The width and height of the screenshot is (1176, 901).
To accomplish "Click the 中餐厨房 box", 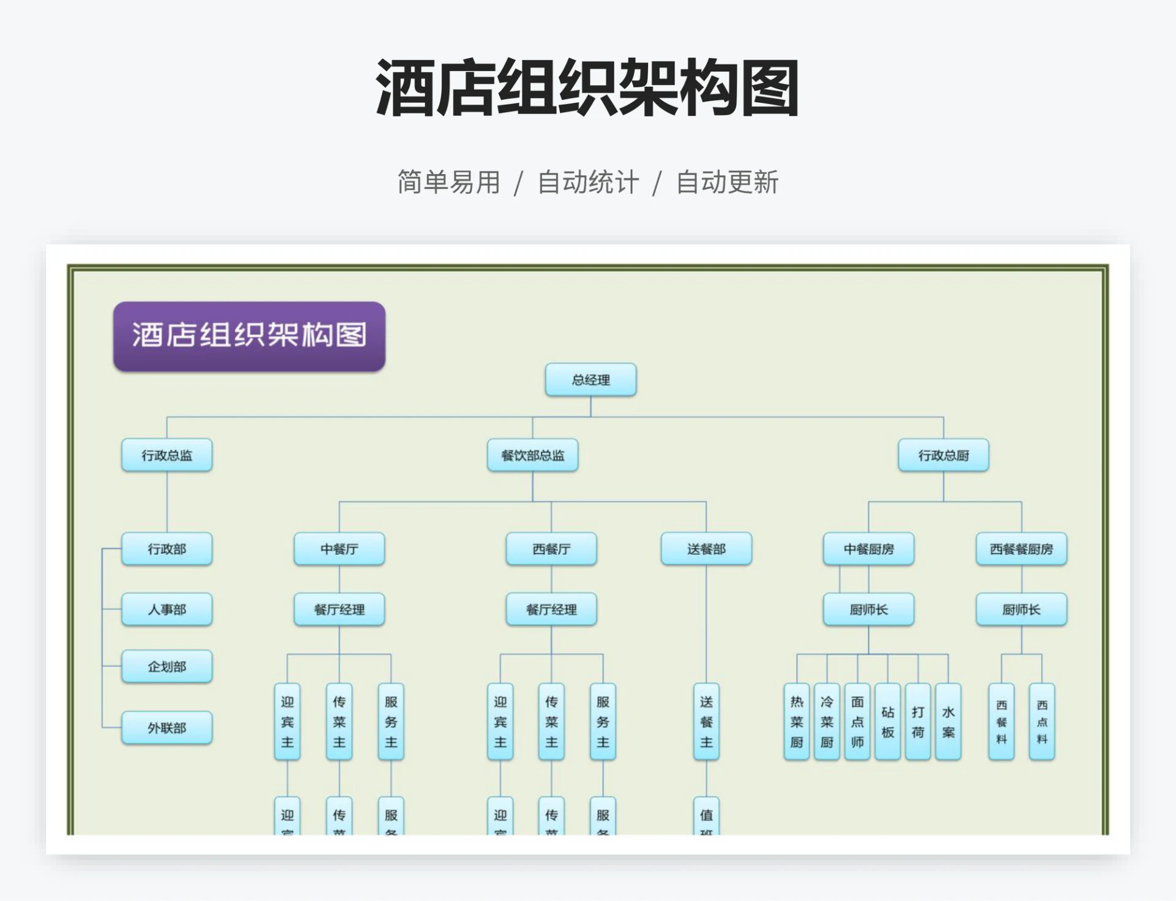I will (x=868, y=549).
